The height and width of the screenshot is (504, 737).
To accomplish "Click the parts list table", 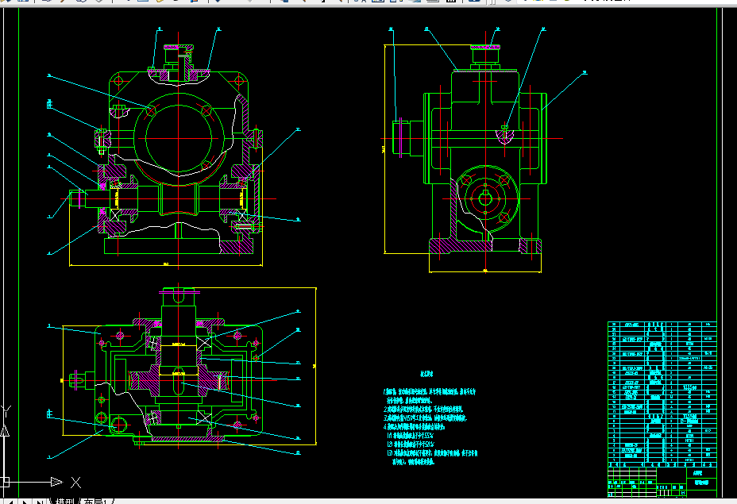I will pyautogui.click(x=662, y=393).
